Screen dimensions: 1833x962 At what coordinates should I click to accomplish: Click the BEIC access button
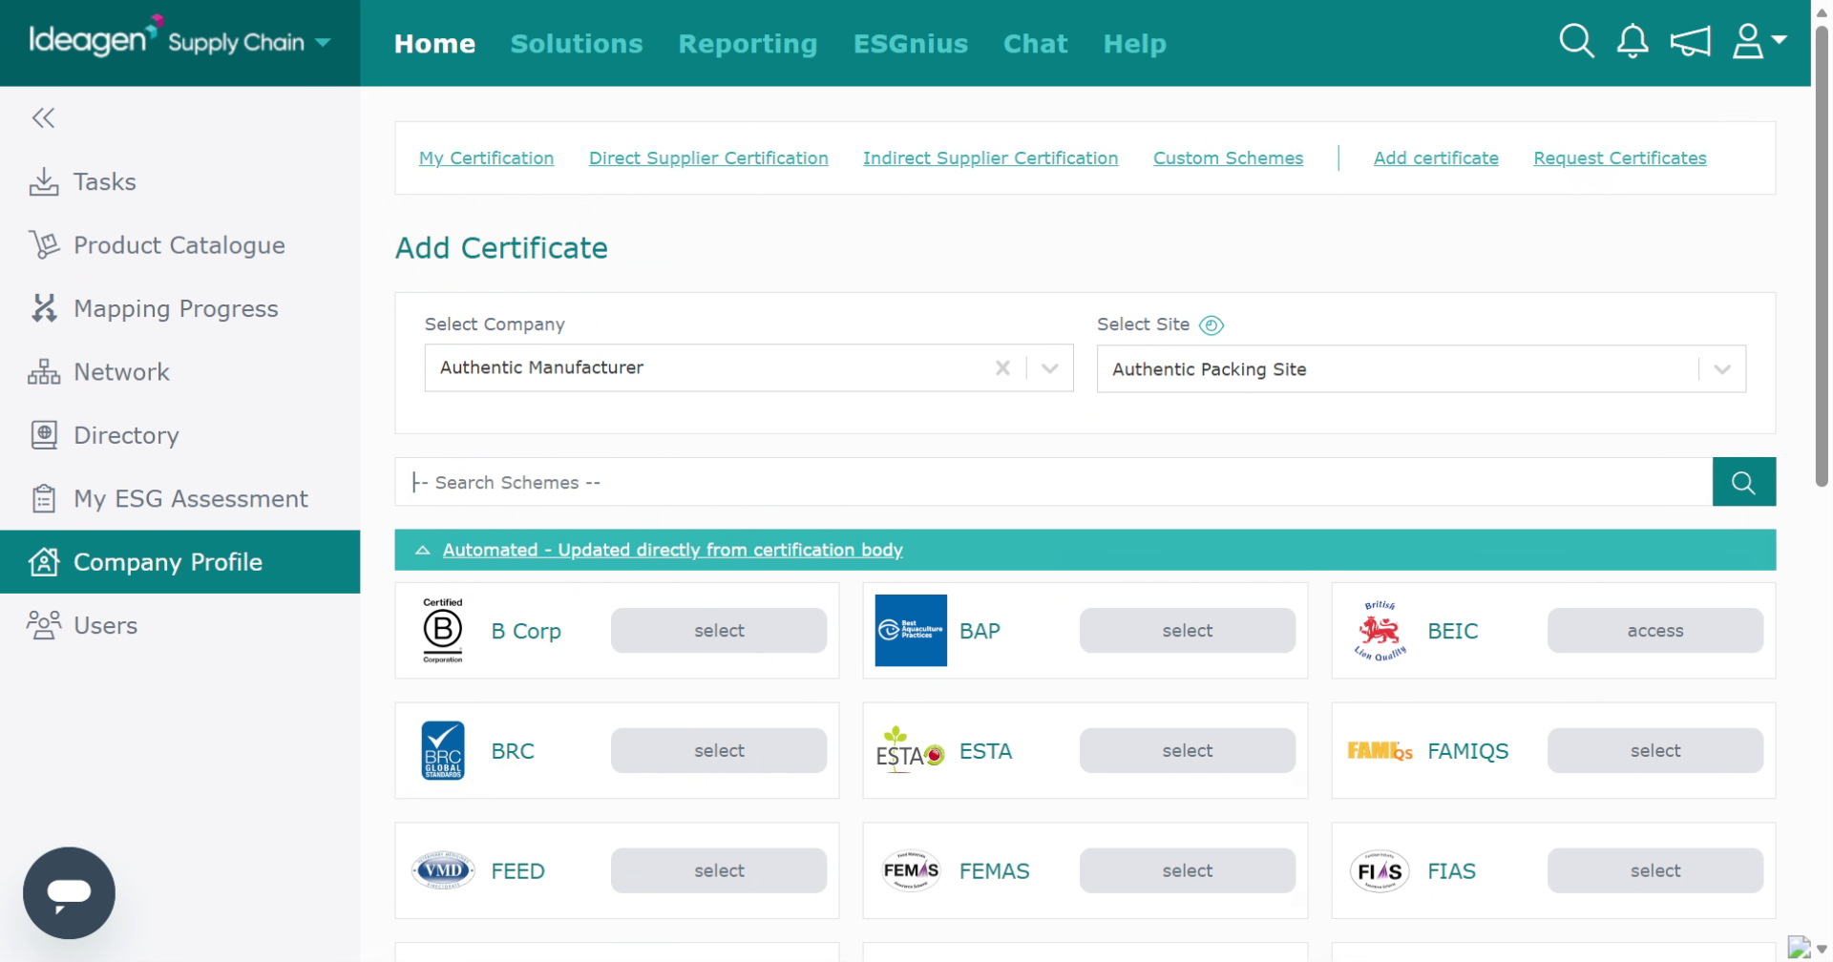coord(1654,631)
